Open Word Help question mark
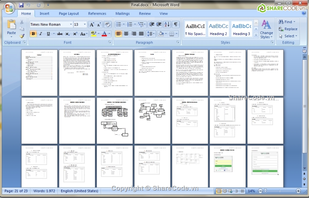Image resolution: width=309 pixels, height=198 pixels. point(303,13)
